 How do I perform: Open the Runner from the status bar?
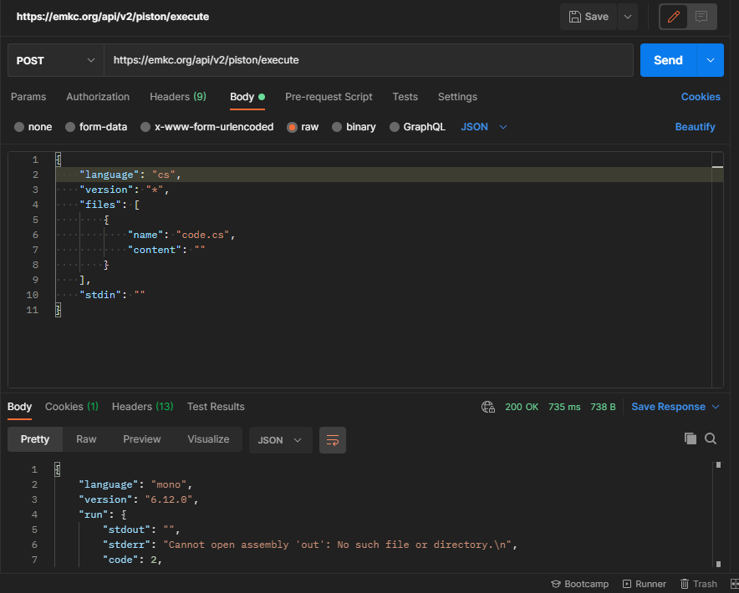pyautogui.click(x=645, y=584)
